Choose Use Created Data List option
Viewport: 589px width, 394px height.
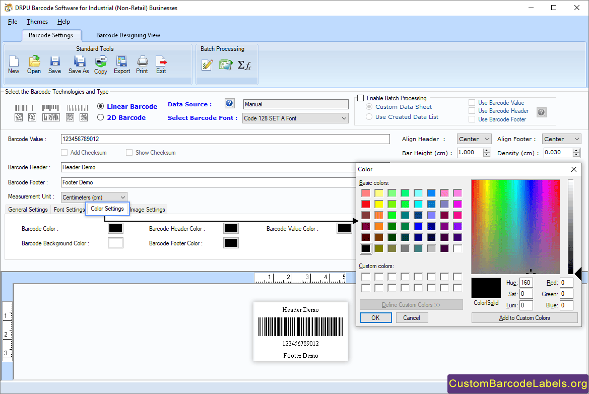pyautogui.click(x=369, y=117)
